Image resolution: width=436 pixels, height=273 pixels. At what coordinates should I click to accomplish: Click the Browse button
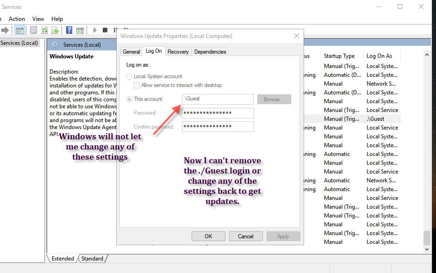[x=274, y=99]
